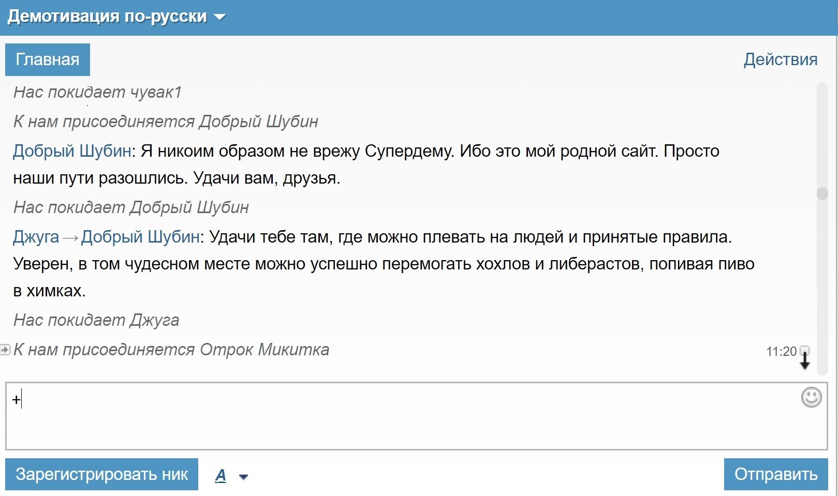Click the 11:20 message timestamp
Screen dimensions: 838x496
pos(781,352)
